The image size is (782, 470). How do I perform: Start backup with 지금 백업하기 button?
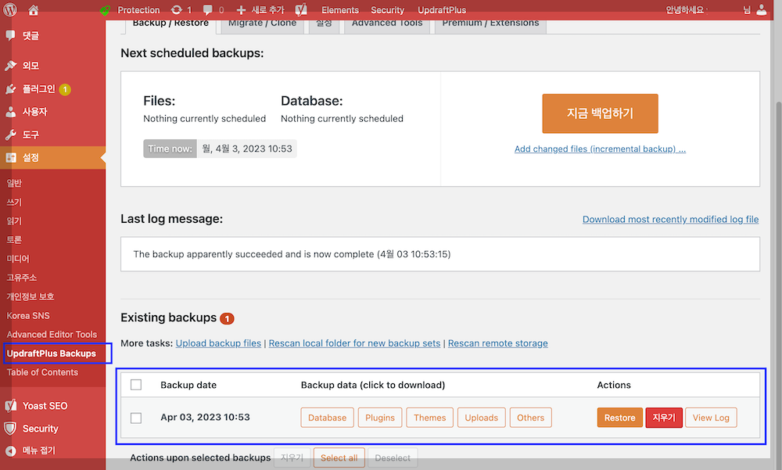click(600, 113)
